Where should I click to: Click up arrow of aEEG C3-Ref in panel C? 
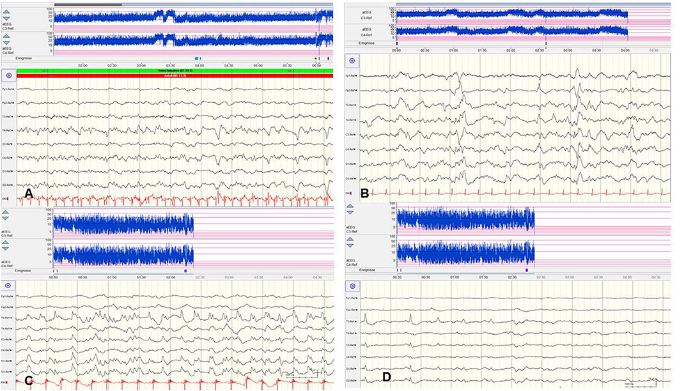(5, 212)
